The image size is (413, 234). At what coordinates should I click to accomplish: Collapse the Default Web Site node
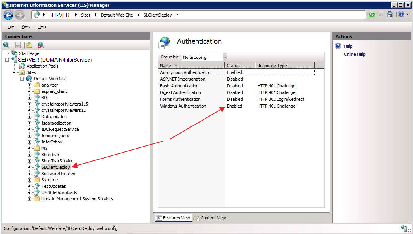coord(22,79)
